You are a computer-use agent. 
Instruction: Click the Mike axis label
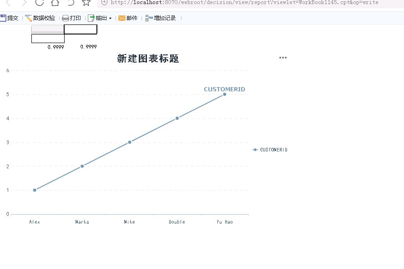tap(129, 222)
